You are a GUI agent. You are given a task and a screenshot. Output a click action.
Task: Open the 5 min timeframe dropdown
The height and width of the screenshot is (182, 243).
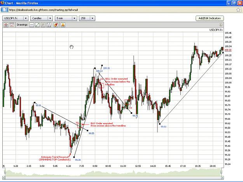click(66, 18)
